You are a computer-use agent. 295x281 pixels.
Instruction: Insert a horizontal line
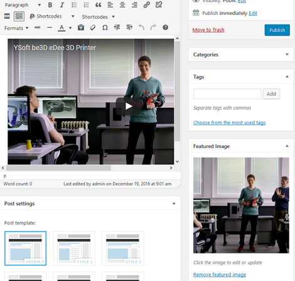click(x=50, y=28)
